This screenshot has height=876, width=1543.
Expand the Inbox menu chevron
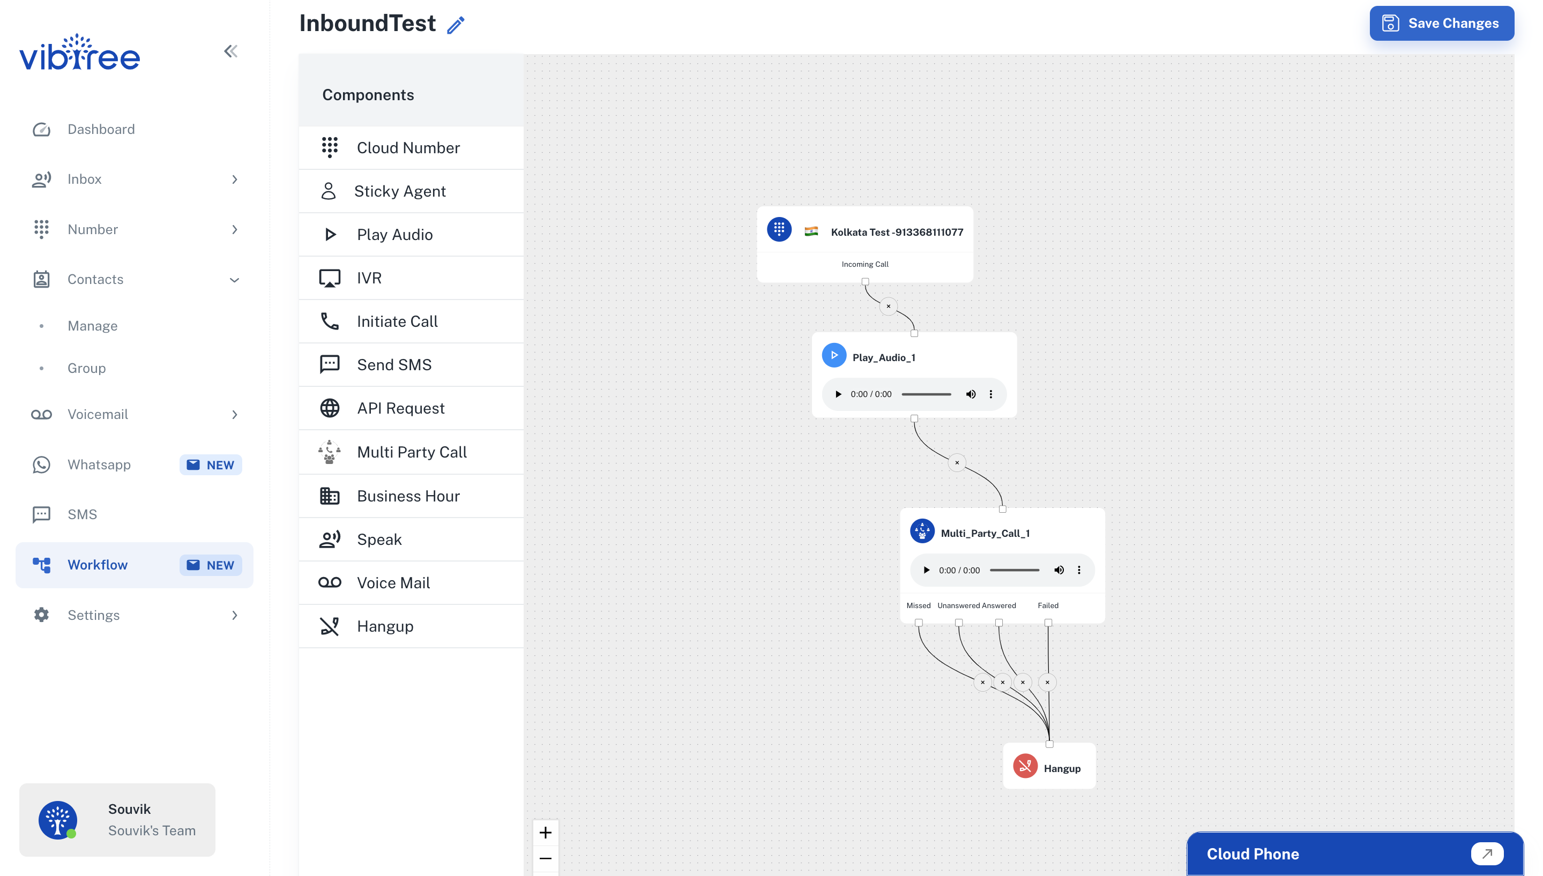tap(235, 179)
